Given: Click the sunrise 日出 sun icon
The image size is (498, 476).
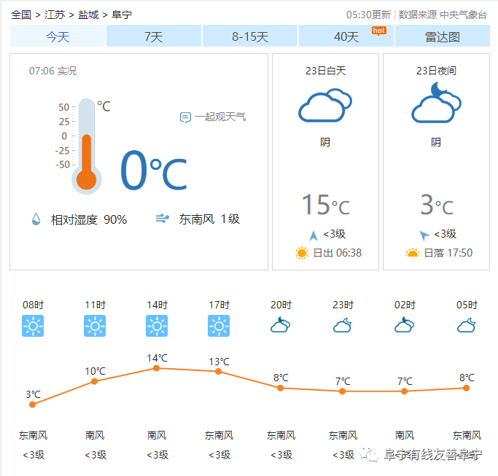Looking at the screenshot, I should (302, 253).
